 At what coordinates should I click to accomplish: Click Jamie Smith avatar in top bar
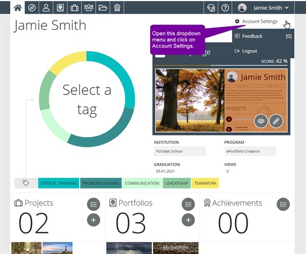(242, 8)
